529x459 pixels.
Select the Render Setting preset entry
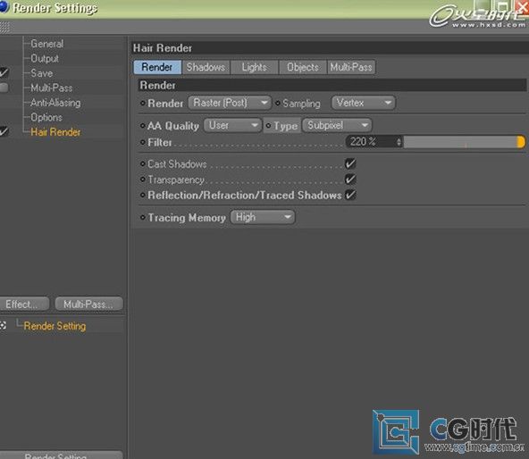[x=55, y=326]
